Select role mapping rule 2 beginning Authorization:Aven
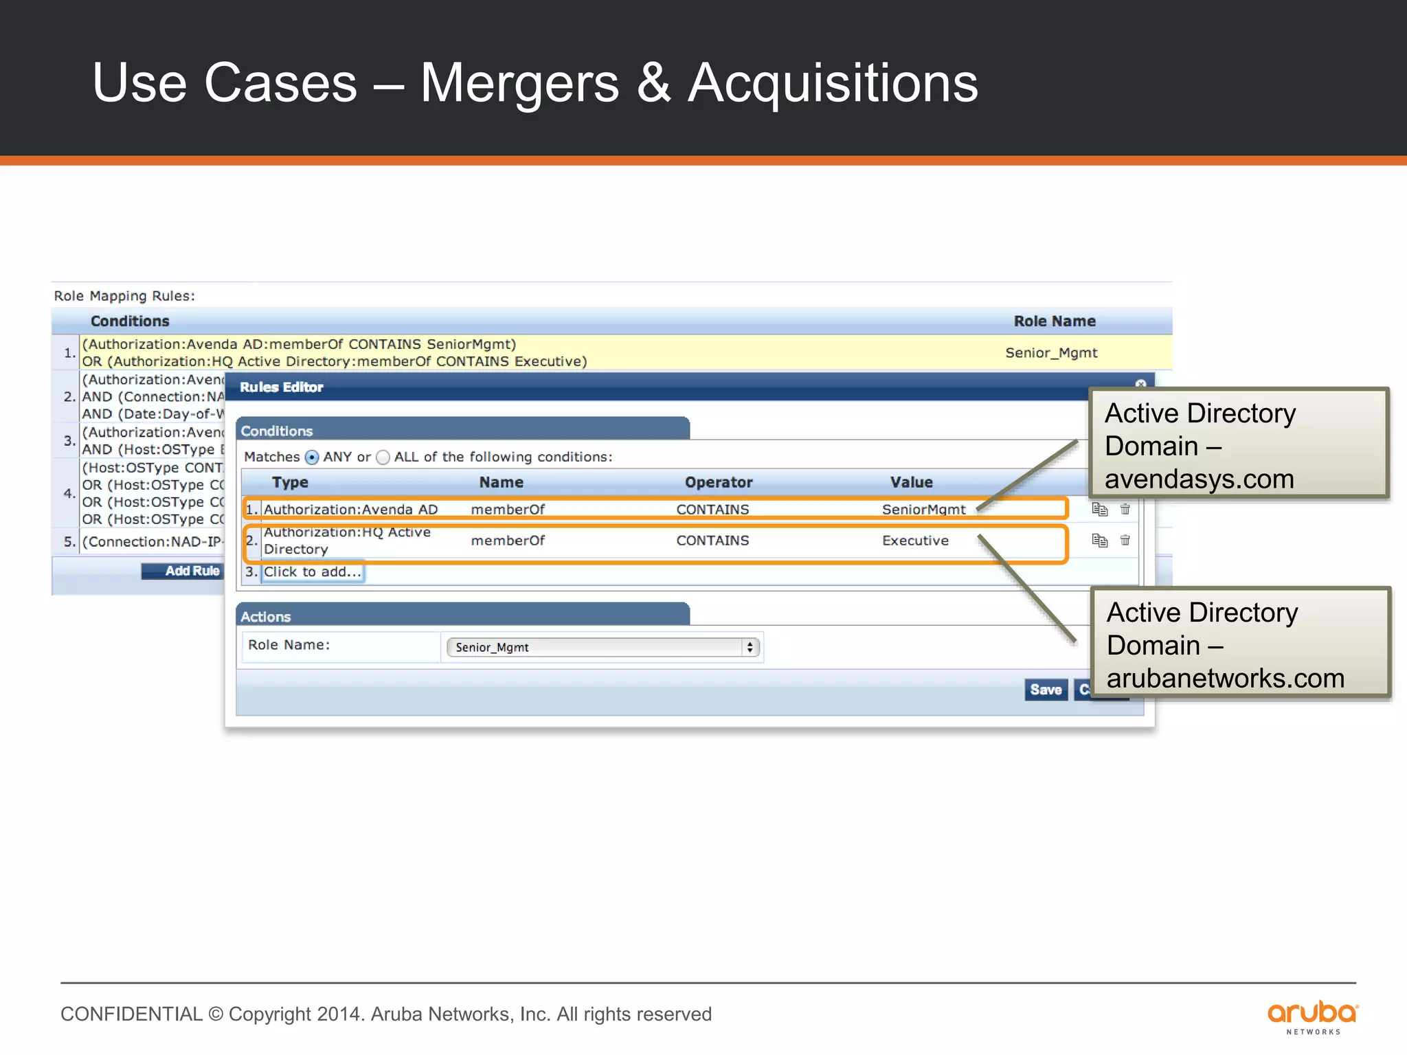The height and width of the screenshot is (1055, 1407). (x=139, y=397)
